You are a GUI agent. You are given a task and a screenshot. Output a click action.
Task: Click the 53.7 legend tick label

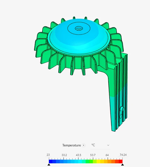(x=93, y=155)
